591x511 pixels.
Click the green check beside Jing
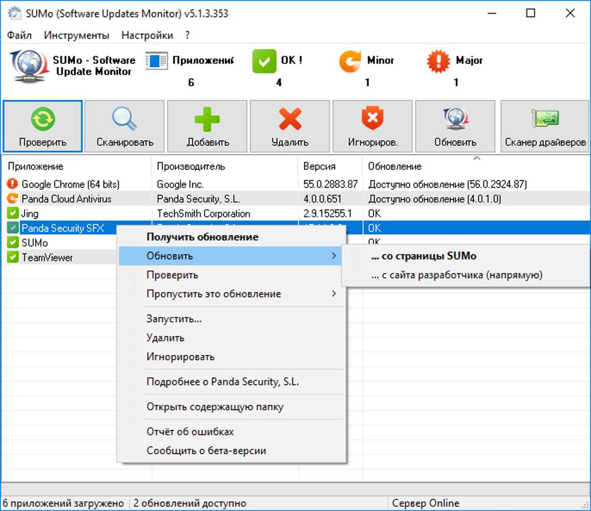click(12, 214)
